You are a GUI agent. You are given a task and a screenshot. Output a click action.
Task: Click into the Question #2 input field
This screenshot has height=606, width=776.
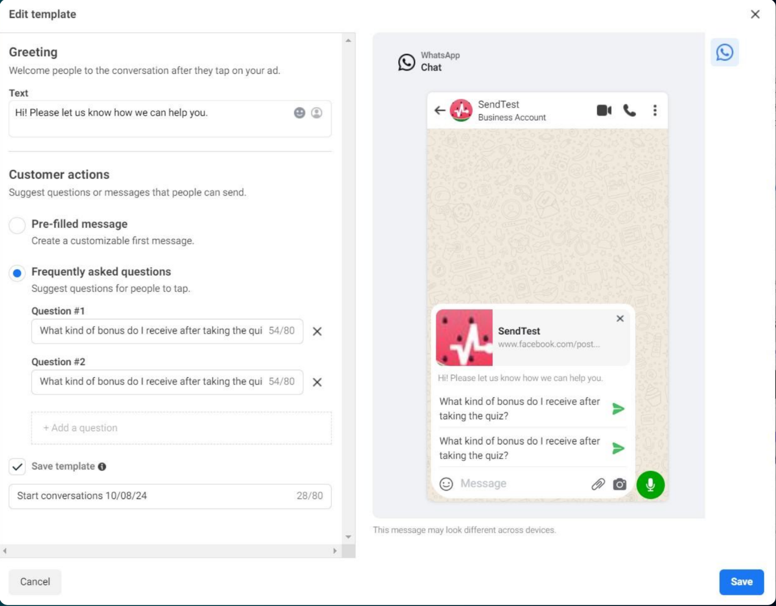[x=167, y=382]
